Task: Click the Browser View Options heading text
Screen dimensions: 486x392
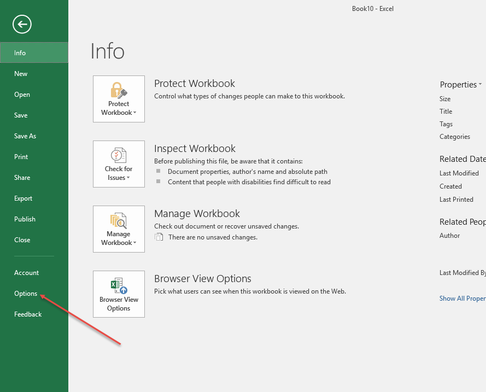Action: pyautogui.click(x=203, y=279)
